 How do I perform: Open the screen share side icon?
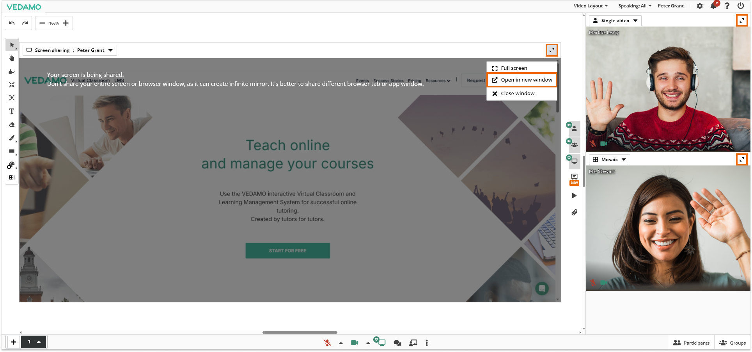(x=574, y=161)
